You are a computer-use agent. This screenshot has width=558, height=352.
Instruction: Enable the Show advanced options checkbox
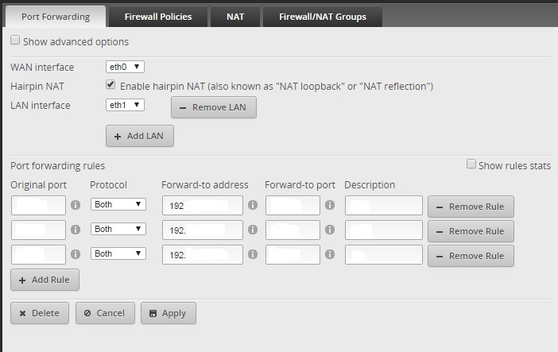click(16, 41)
